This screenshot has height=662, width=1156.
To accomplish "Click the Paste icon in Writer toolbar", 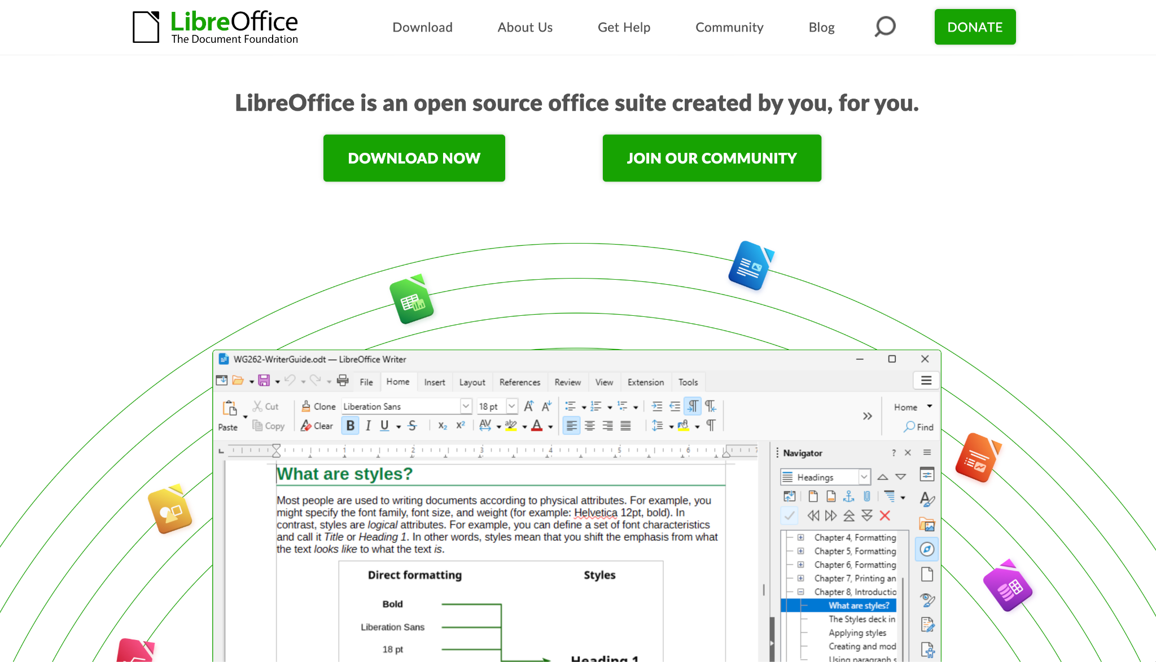I will (229, 408).
